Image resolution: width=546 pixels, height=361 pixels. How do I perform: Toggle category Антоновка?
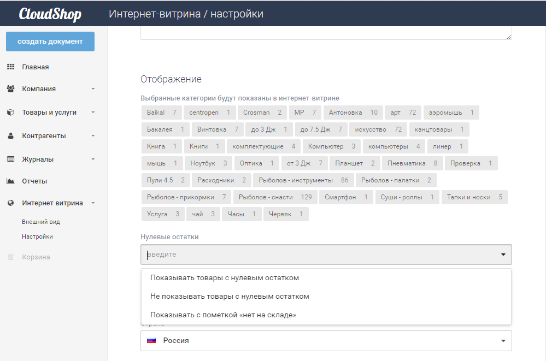[x=353, y=113]
